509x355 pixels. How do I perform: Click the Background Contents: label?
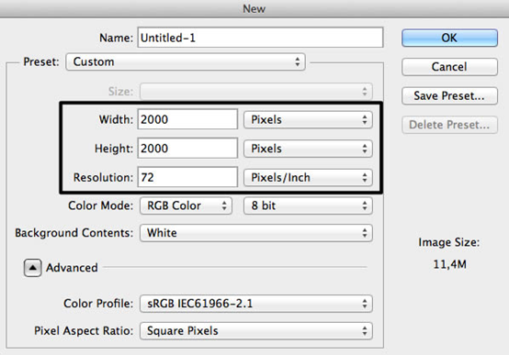click(x=74, y=233)
